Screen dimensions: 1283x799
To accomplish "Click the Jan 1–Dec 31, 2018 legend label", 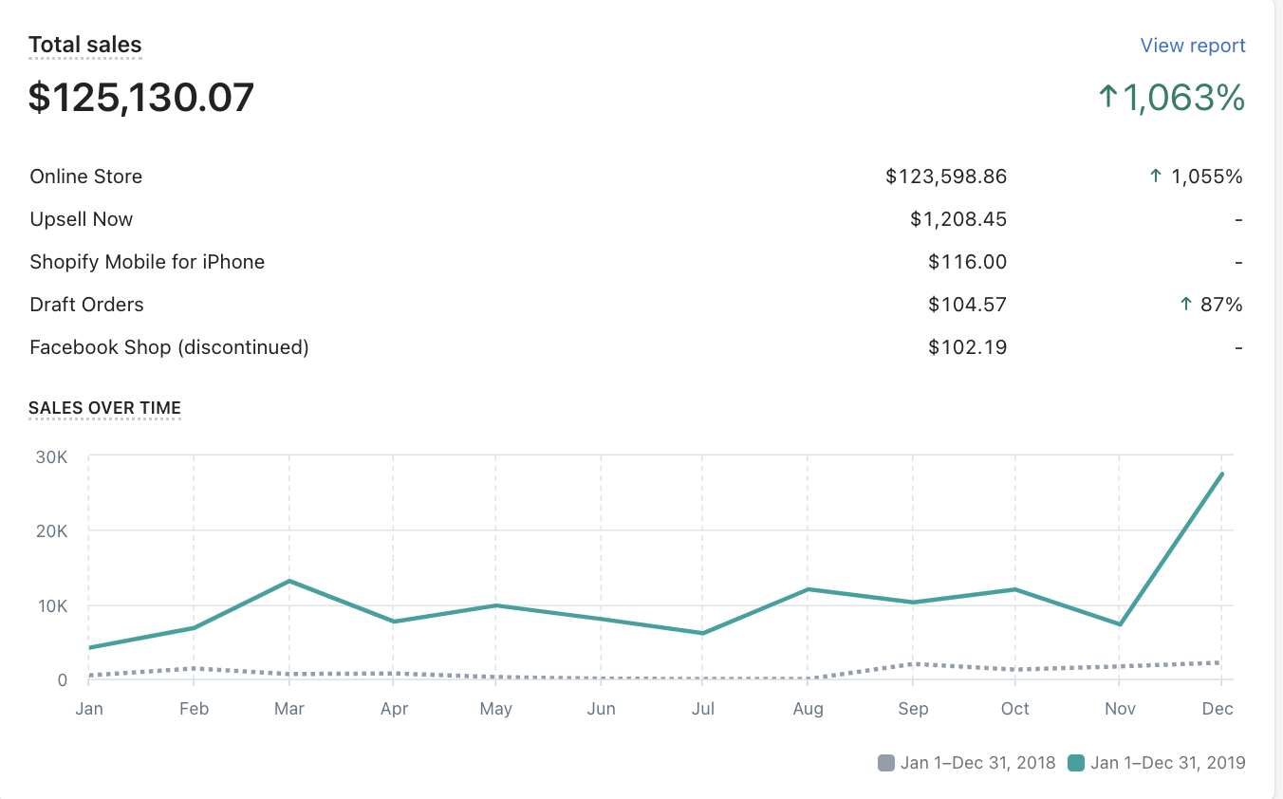I will point(977,763).
